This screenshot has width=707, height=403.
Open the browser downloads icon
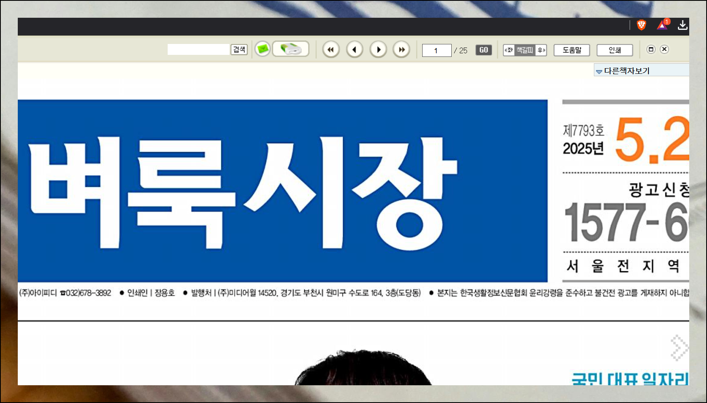tap(682, 25)
